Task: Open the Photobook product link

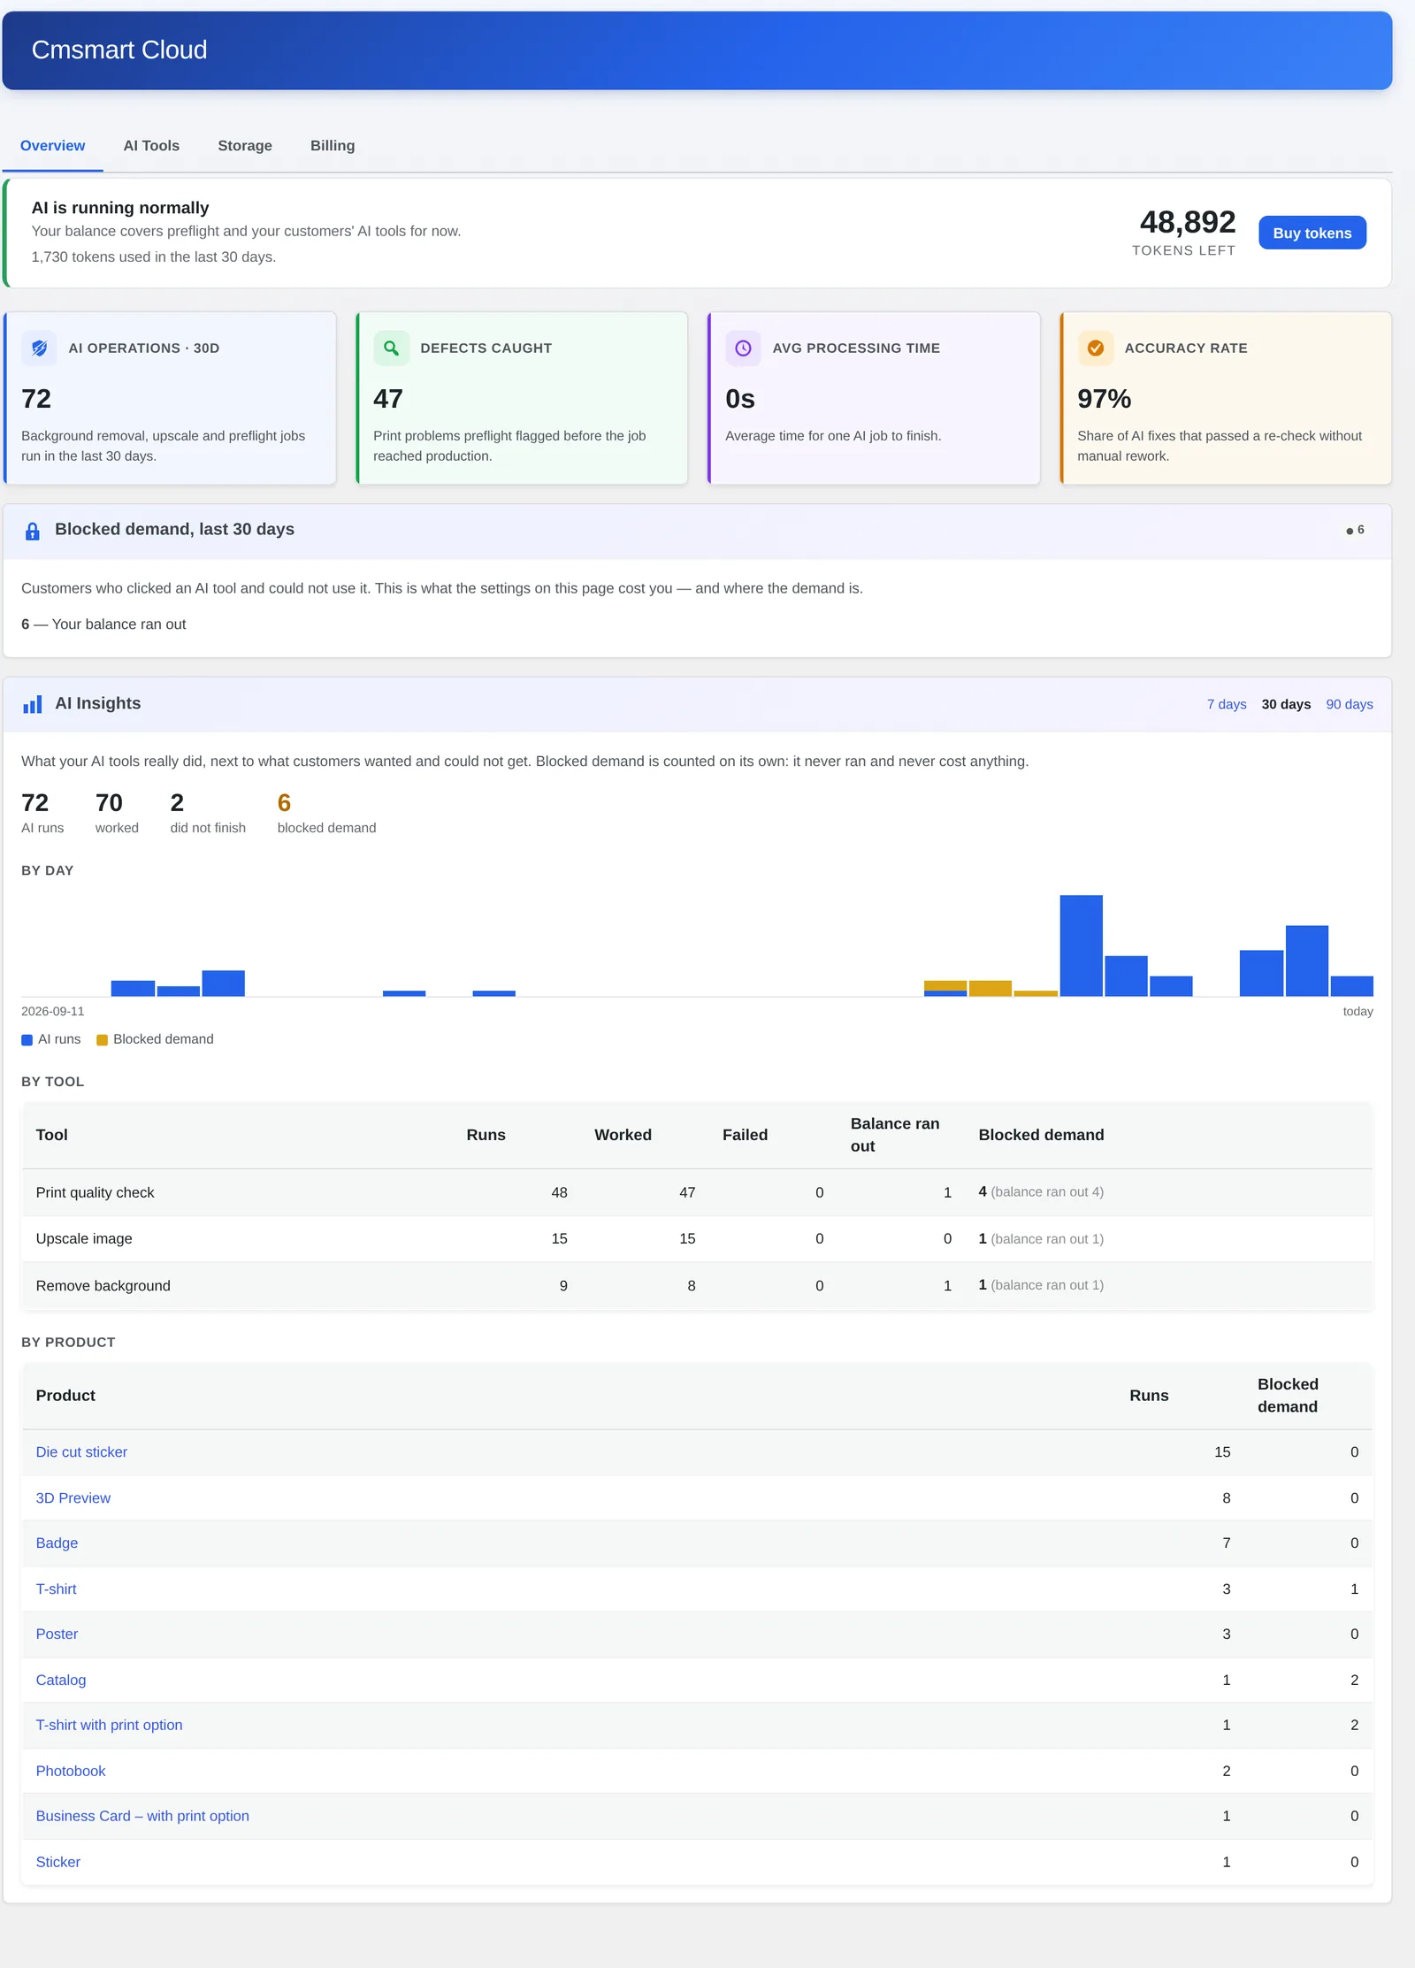Action: point(71,1772)
